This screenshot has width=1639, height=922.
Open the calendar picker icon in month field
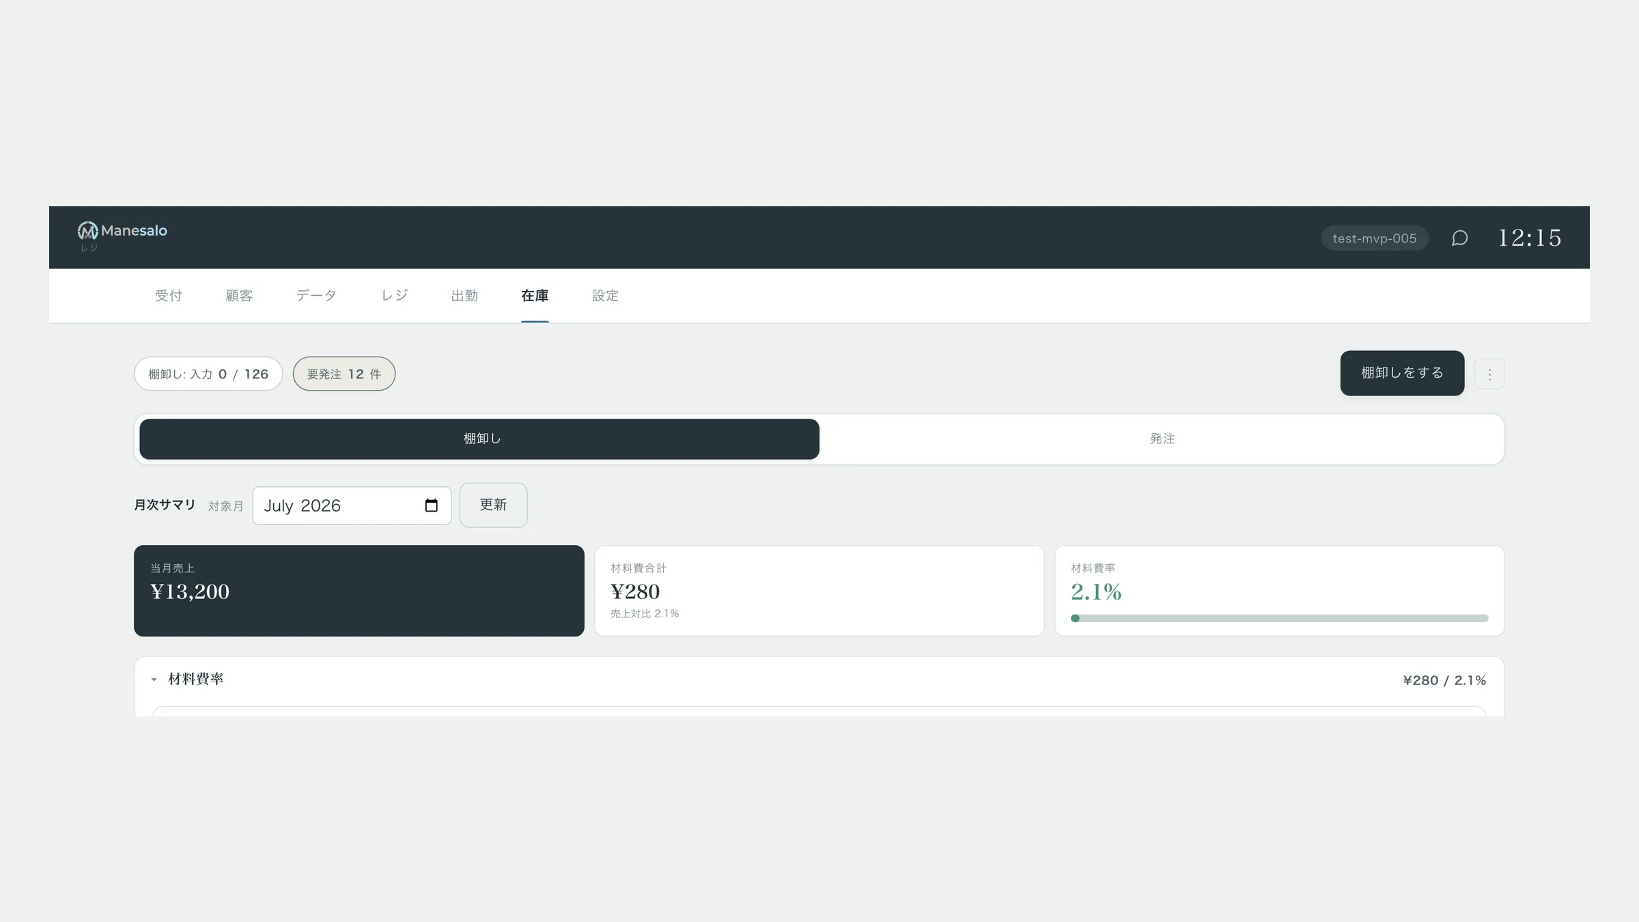[x=431, y=505]
